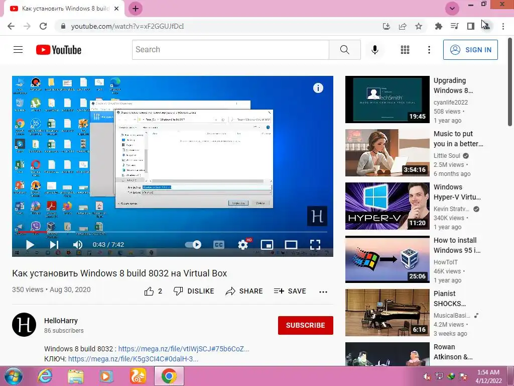Click the SHARE button below the video
514x386 pixels.
point(244,291)
